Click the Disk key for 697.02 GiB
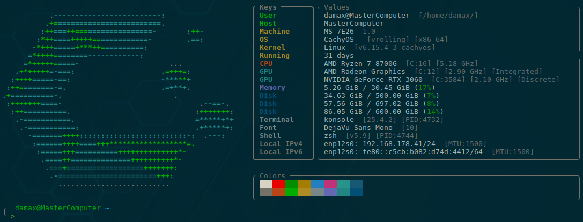The width and height of the screenshot is (583, 222). (268, 104)
